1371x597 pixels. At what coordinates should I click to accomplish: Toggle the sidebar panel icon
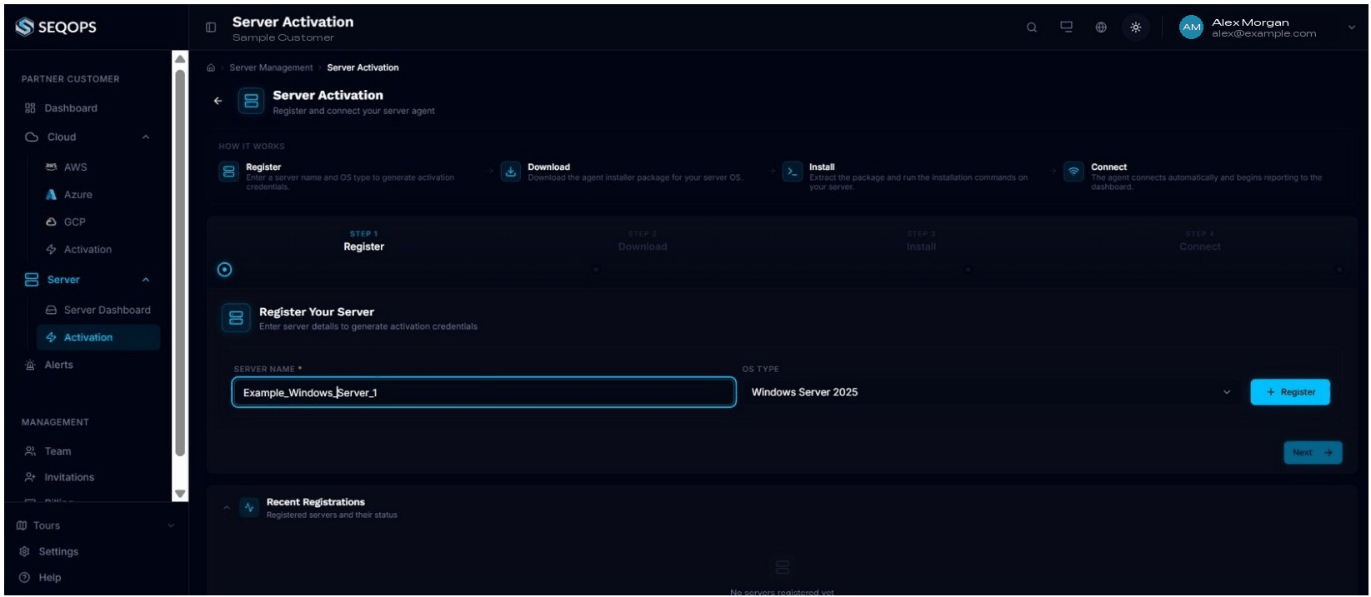(211, 27)
